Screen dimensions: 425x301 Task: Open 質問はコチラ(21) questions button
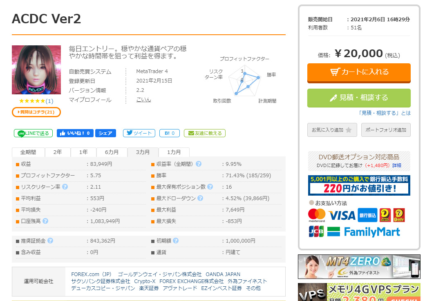point(36,112)
